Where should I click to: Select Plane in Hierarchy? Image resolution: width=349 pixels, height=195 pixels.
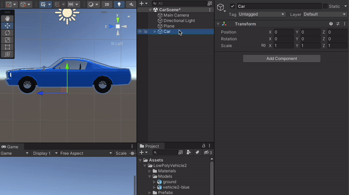pyautogui.click(x=169, y=26)
